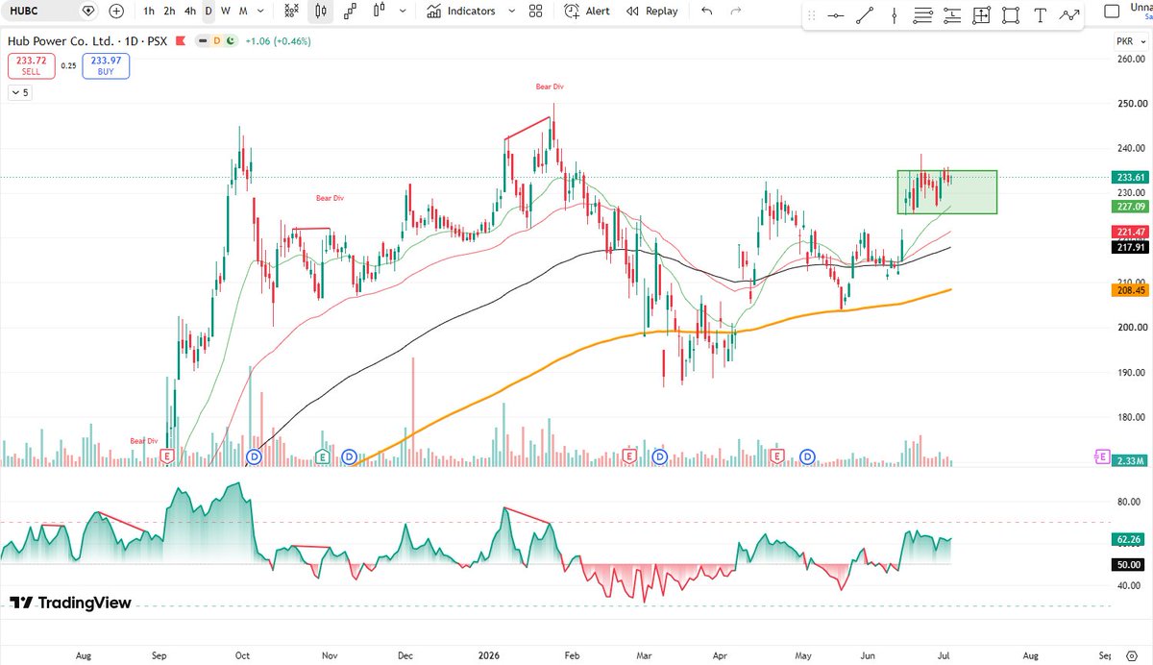This screenshot has width=1153, height=665.
Task: Click the watchlist flag icon beside HUBC
Action: [89, 11]
